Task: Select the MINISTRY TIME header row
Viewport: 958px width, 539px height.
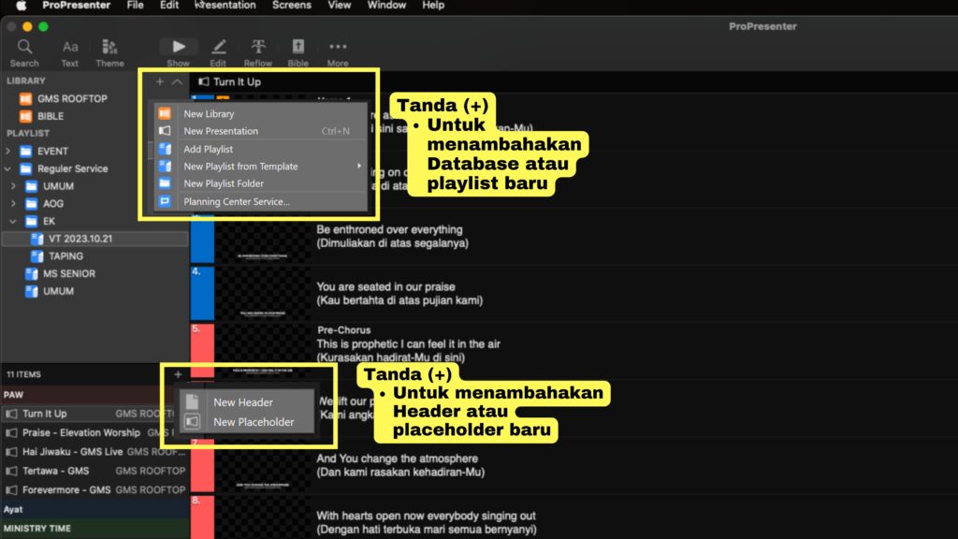Action: (94, 529)
